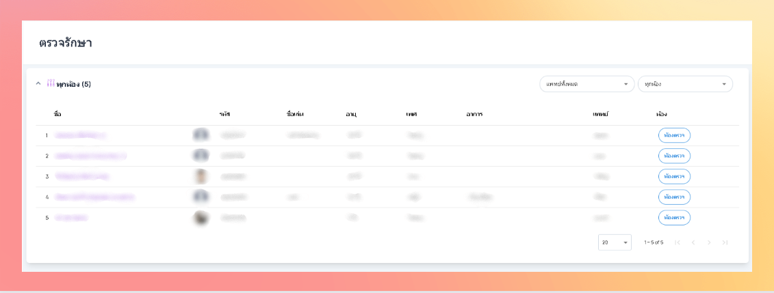
Task: Click the 1–5 of 5 pagination text
Action: click(654, 242)
